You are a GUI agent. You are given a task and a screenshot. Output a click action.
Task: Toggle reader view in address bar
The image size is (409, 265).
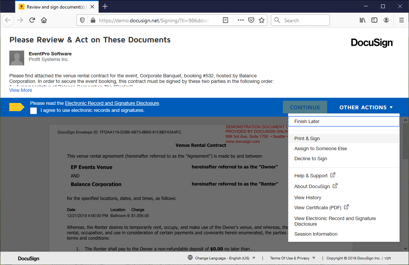click(x=226, y=20)
